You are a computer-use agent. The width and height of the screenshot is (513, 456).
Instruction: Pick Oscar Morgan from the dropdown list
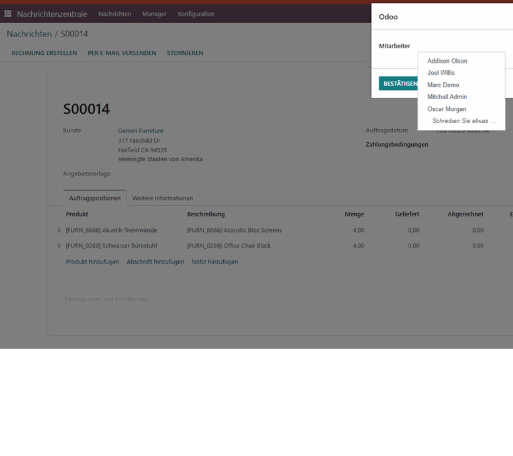[x=446, y=109]
